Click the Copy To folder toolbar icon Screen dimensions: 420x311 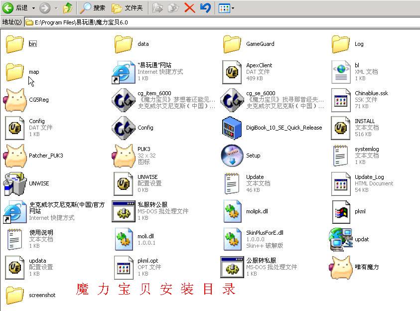click(173, 8)
